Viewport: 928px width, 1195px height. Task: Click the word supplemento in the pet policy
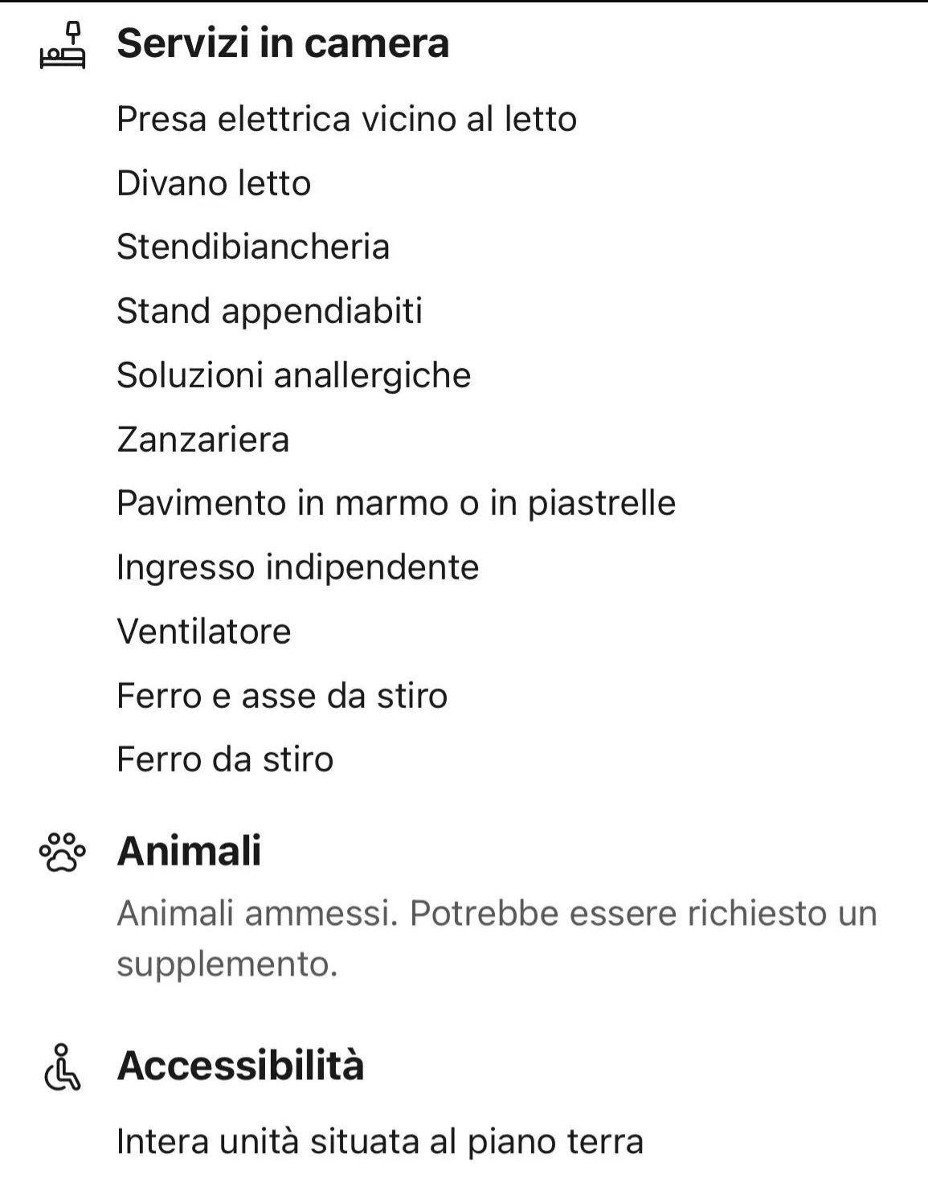pyautogui.click(x=227, y=964)
